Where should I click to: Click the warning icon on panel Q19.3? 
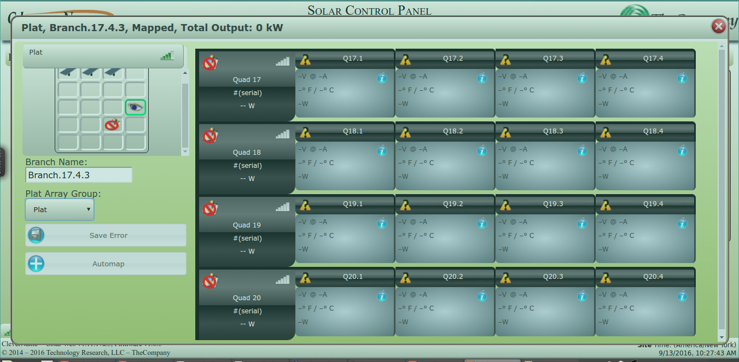tap(505, 205)
